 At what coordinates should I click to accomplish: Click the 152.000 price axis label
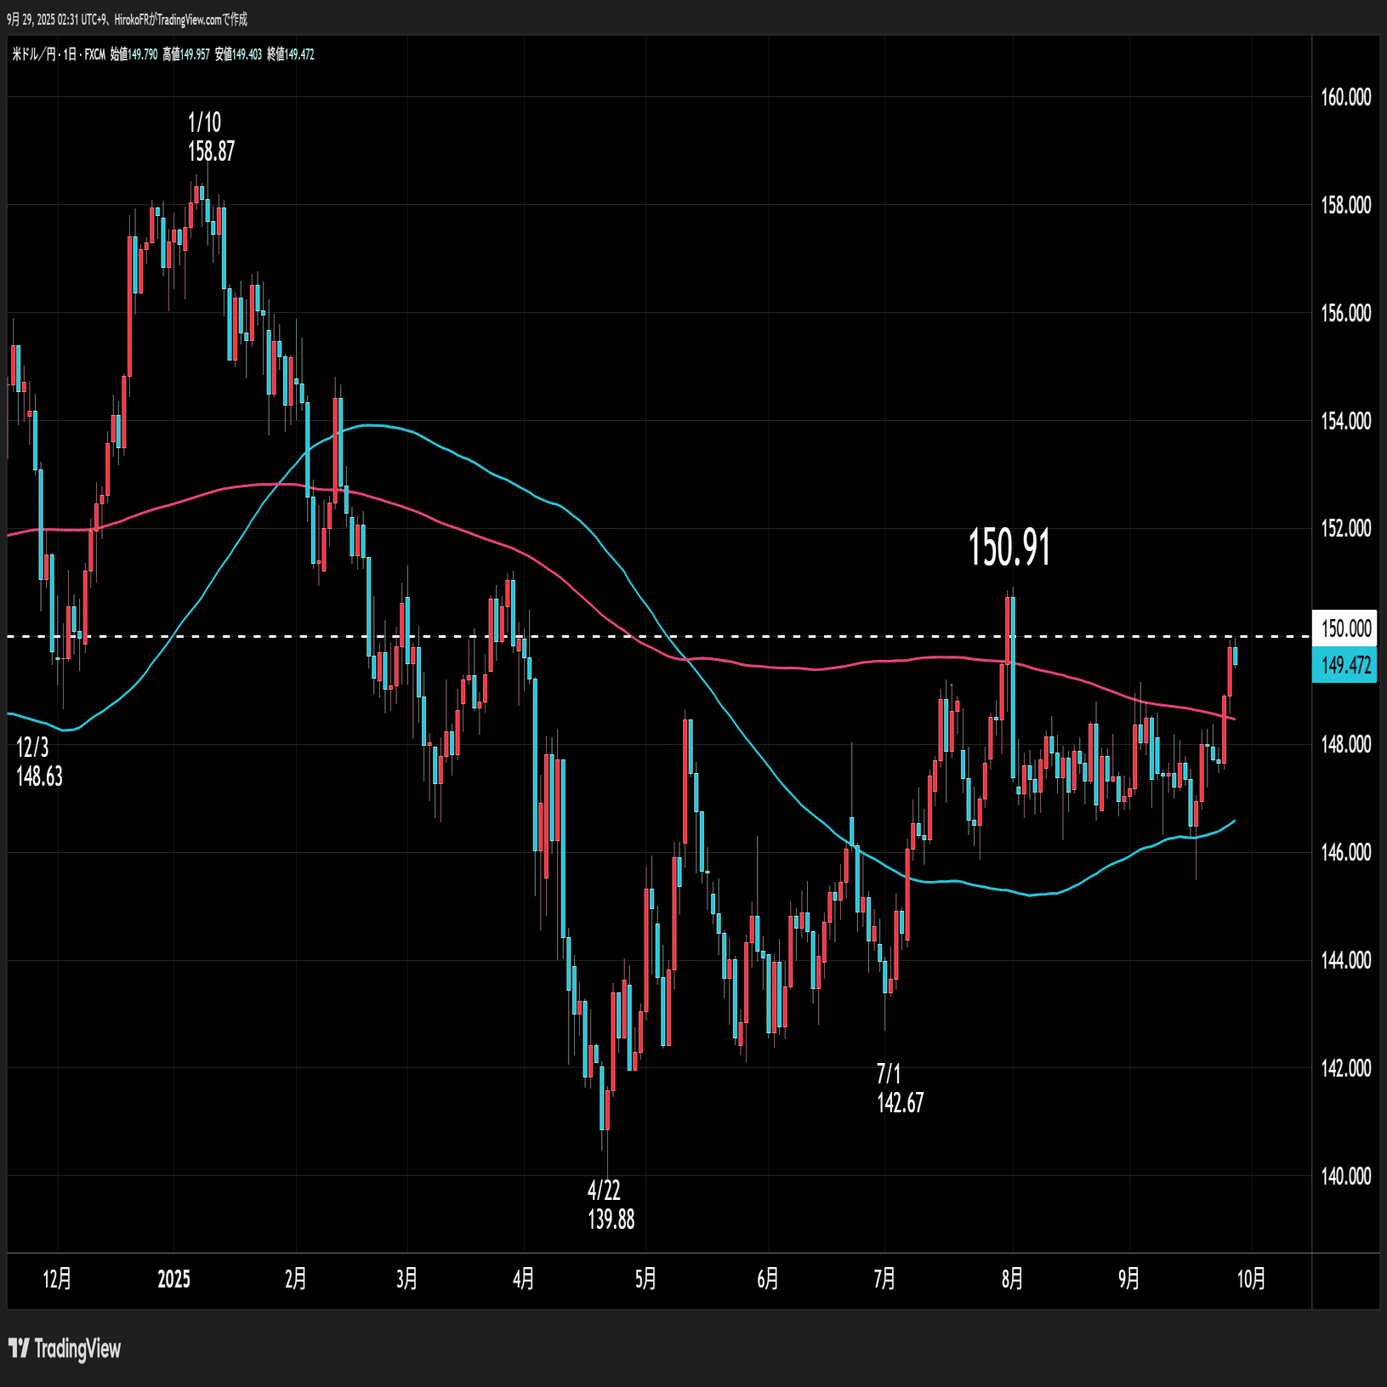1346,528
